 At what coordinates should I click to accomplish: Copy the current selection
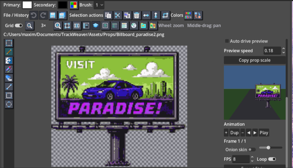pyautogui.click(x=108, y=15)
